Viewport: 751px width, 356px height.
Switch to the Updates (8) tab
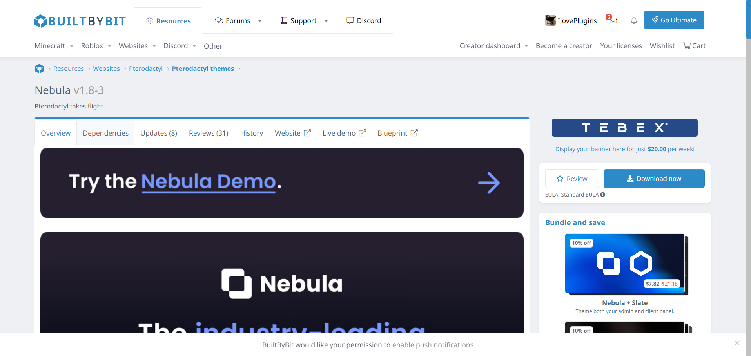click(159, 133)
